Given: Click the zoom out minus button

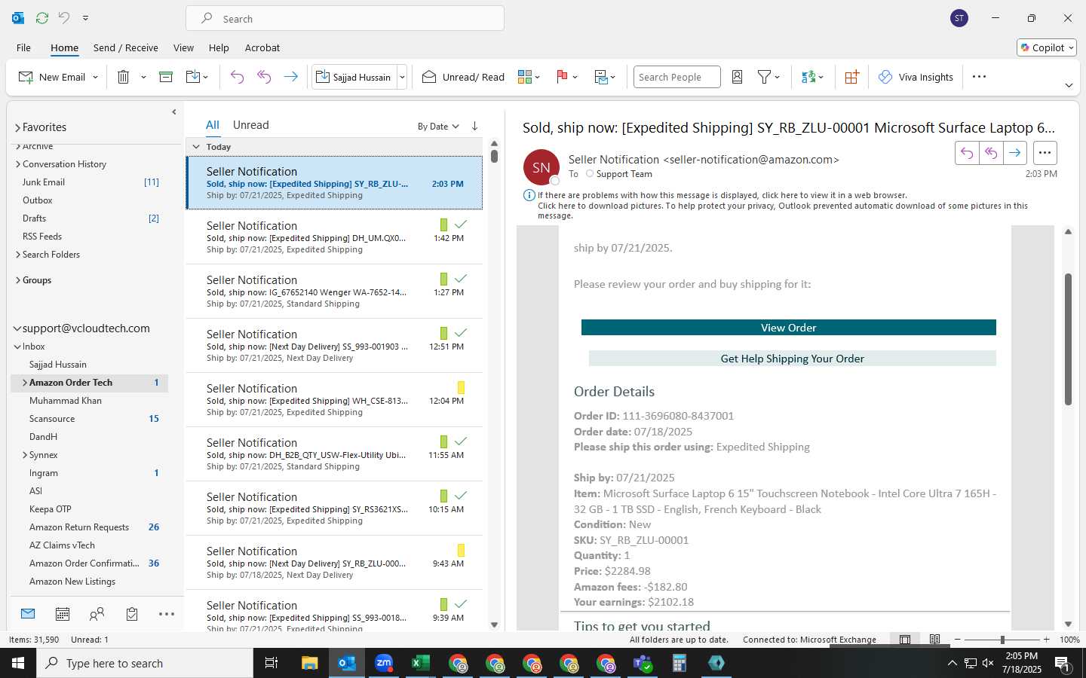Looking at the screenshot, I should point(958,640).
